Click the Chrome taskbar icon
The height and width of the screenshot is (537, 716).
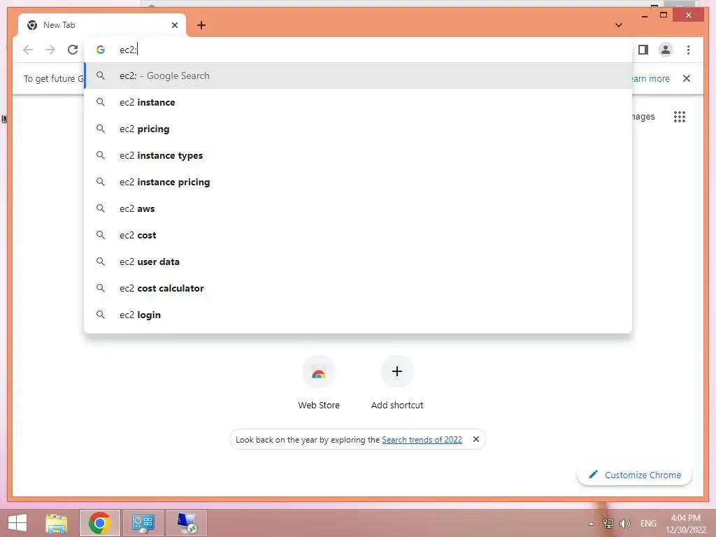(99, 523)
